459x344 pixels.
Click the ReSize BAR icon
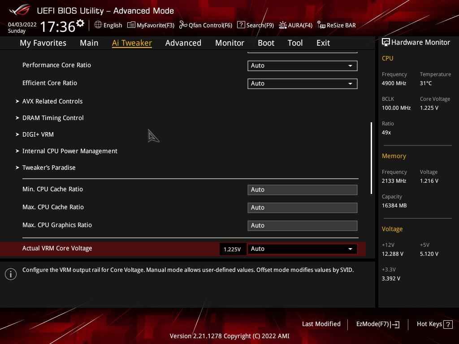[321, 25]
